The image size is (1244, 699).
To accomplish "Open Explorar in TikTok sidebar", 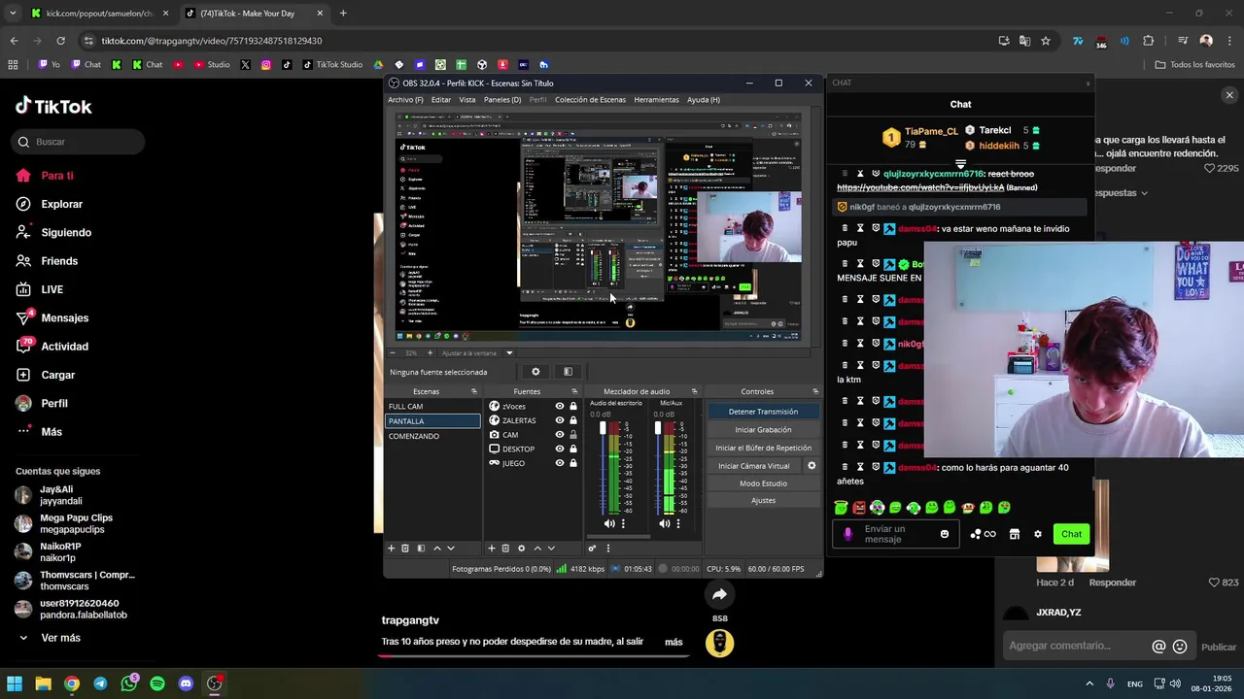I will coord(61,204).
